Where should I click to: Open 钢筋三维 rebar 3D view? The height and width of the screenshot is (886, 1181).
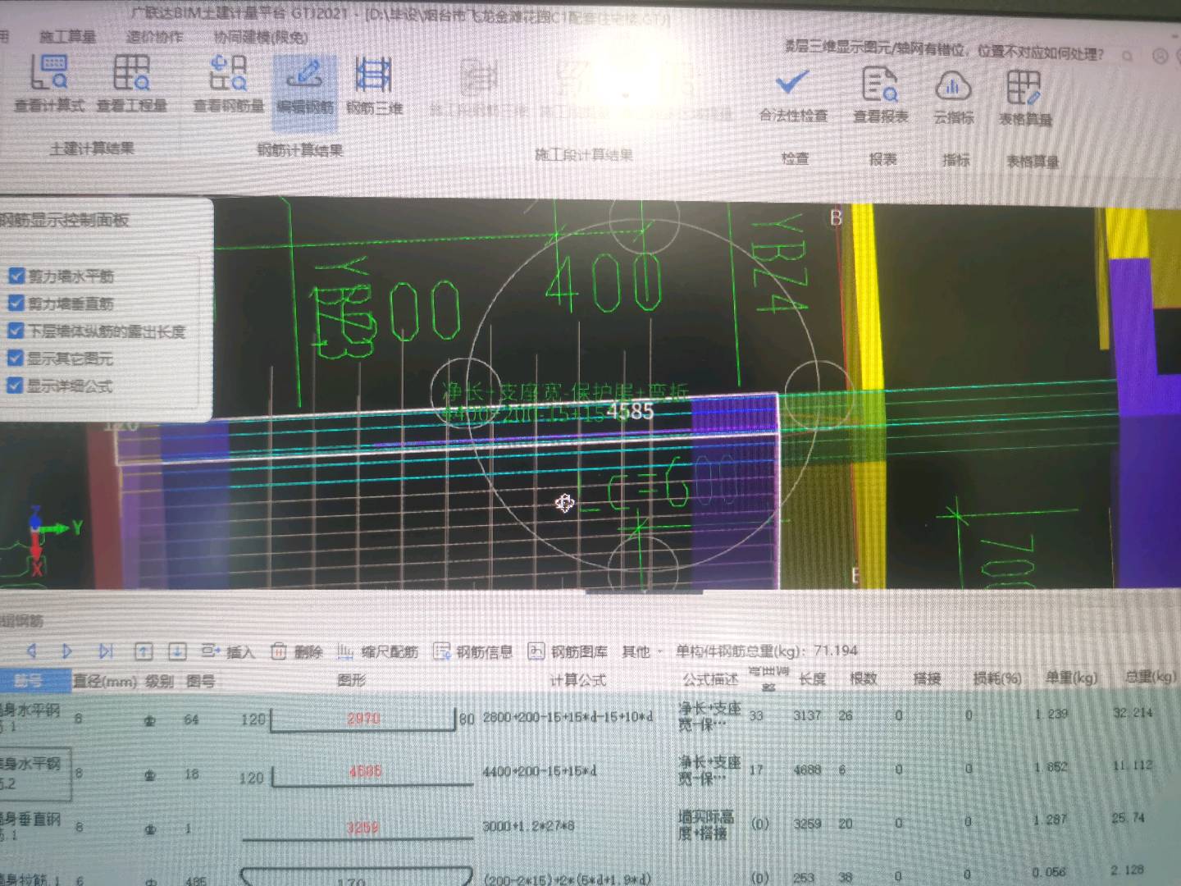pyautogui.click(x=374, y=84)
